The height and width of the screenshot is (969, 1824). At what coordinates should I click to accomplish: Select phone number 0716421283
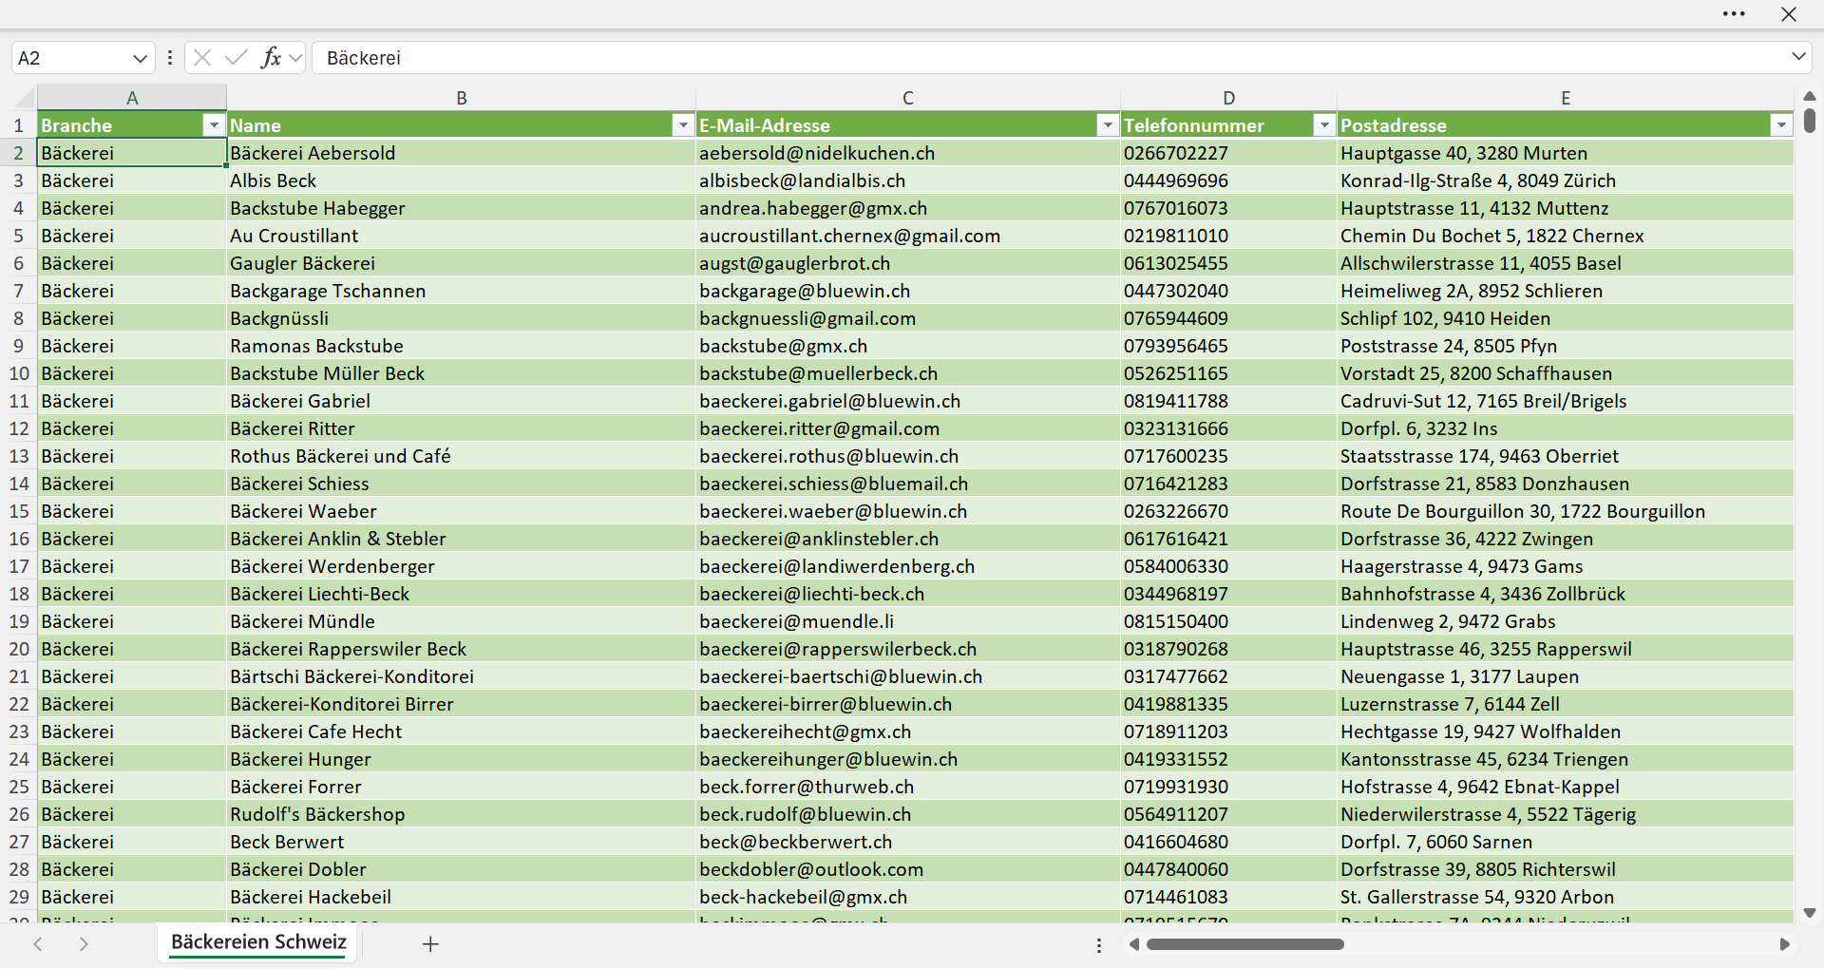(1228, 484)
